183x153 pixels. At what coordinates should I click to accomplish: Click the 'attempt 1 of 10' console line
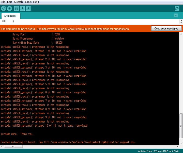pos(43,51)
